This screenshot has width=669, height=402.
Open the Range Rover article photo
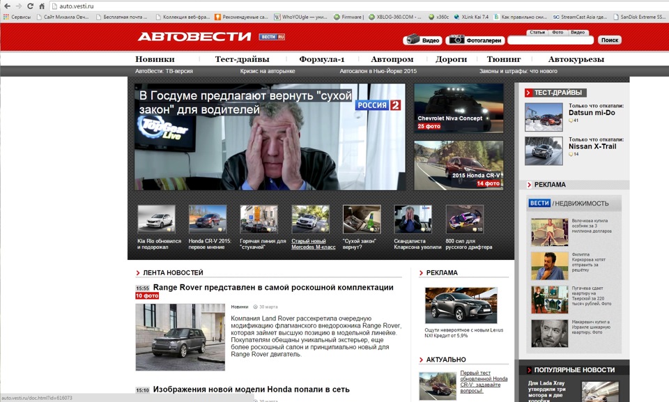coord(180,337)
